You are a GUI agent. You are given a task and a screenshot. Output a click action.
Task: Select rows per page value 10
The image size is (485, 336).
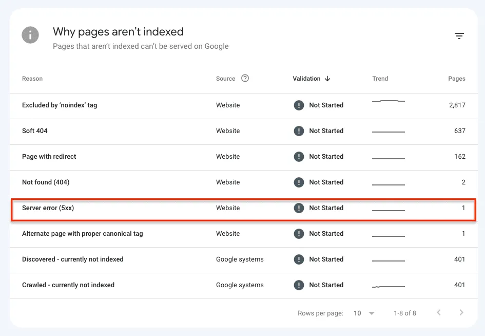(357, 313)
